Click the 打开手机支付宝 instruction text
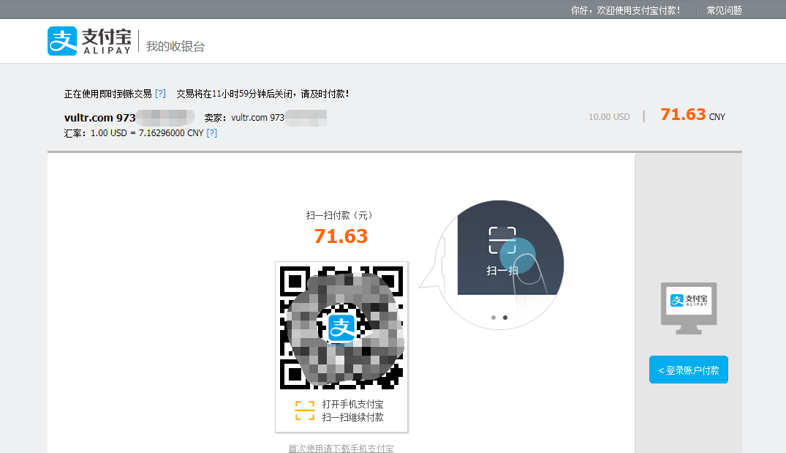Image resolution: width=786 pixels, height=453 pixels. [x=353, y=405]
